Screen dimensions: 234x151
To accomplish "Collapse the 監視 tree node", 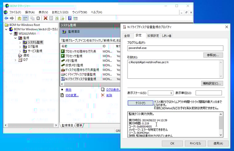I will point(15,38).
